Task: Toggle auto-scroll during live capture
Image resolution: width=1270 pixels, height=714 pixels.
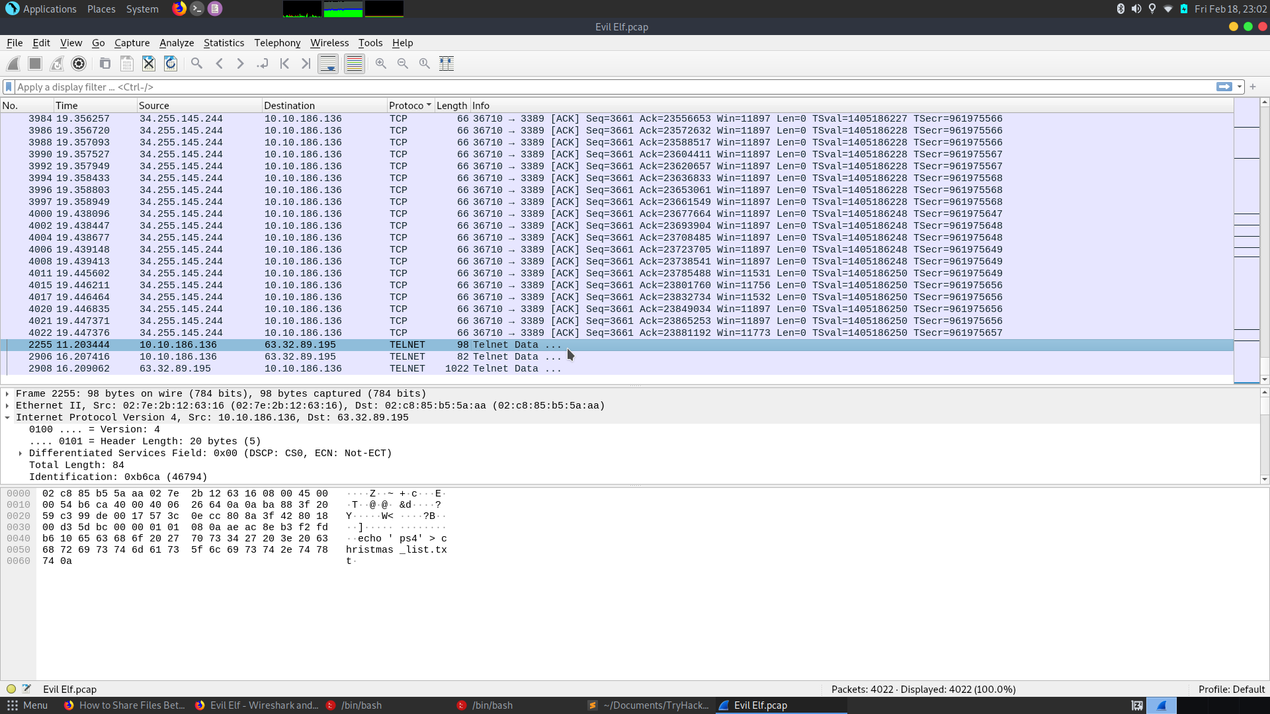Action: (x=328, y=63)
